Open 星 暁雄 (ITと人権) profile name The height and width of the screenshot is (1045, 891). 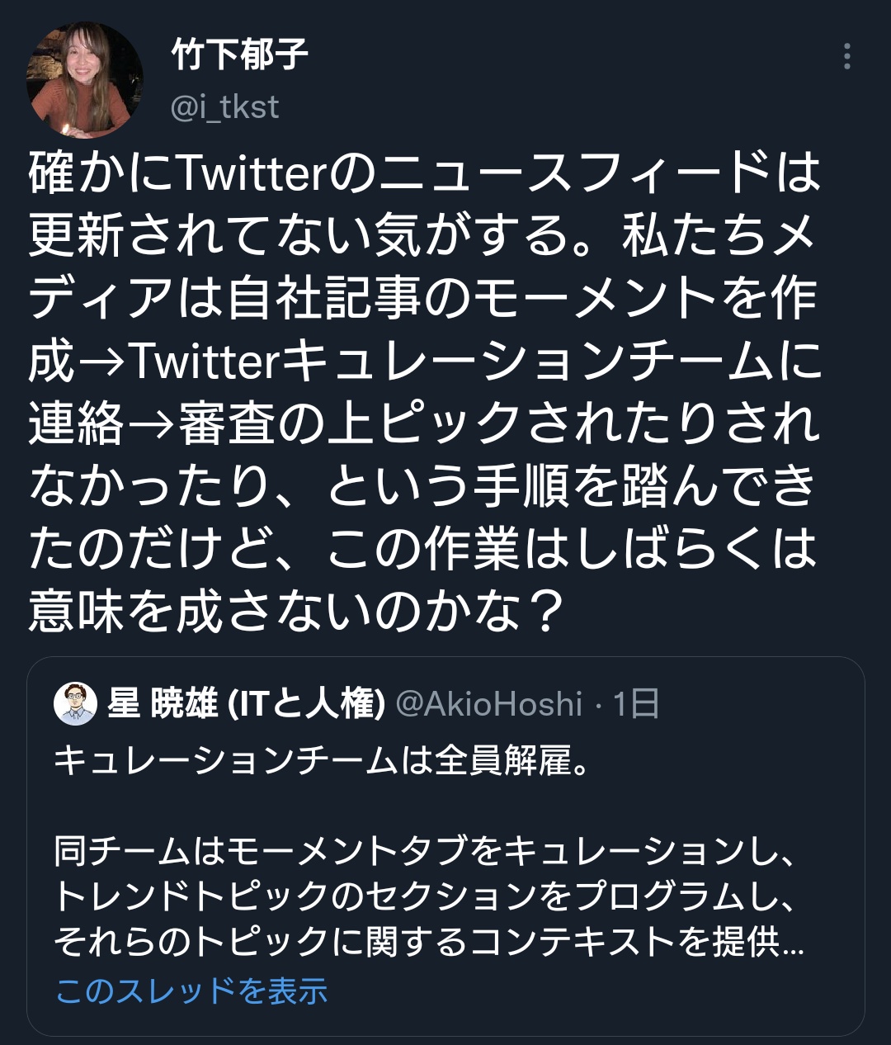247,704
